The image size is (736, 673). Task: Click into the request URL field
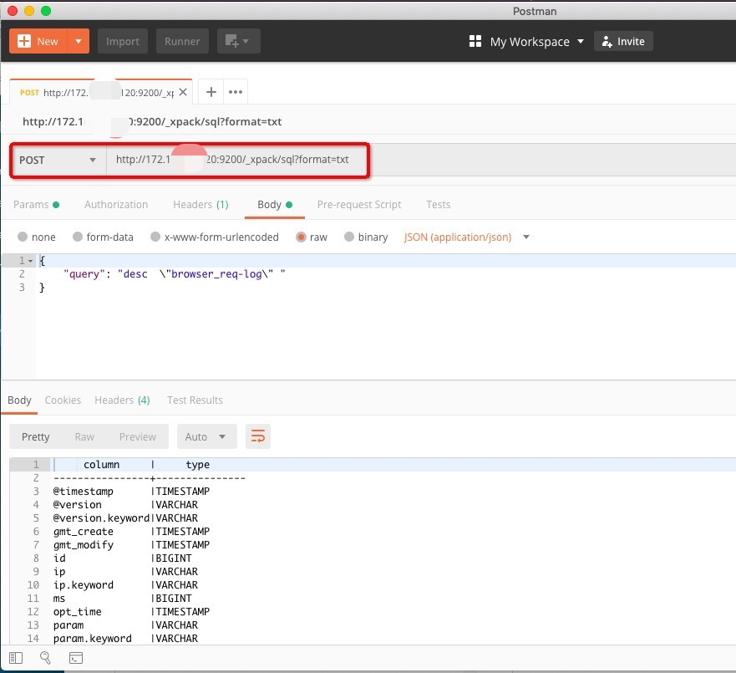pyautogui.click(x=236, y=161)
